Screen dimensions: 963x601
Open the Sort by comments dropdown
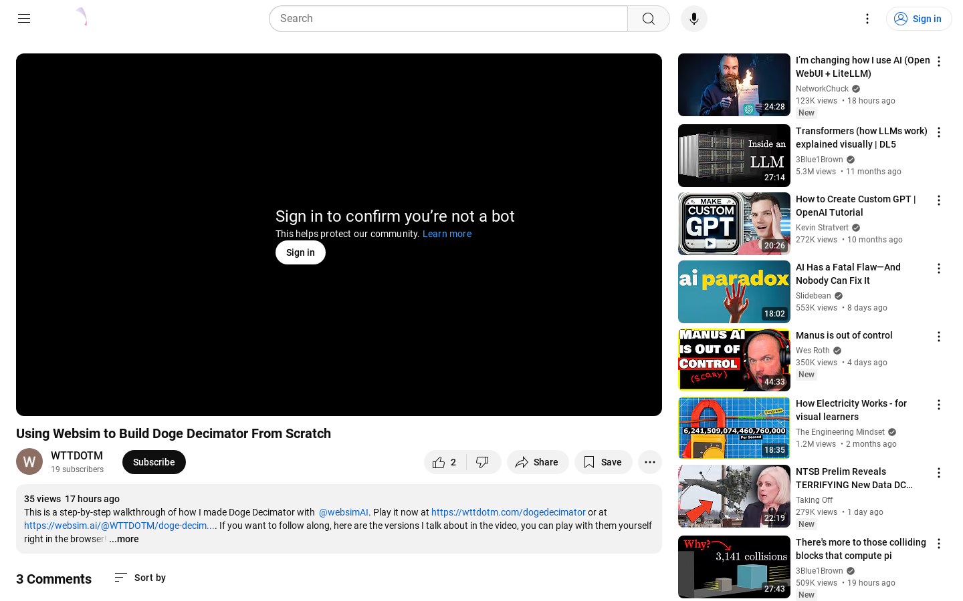tap(140, 578)
